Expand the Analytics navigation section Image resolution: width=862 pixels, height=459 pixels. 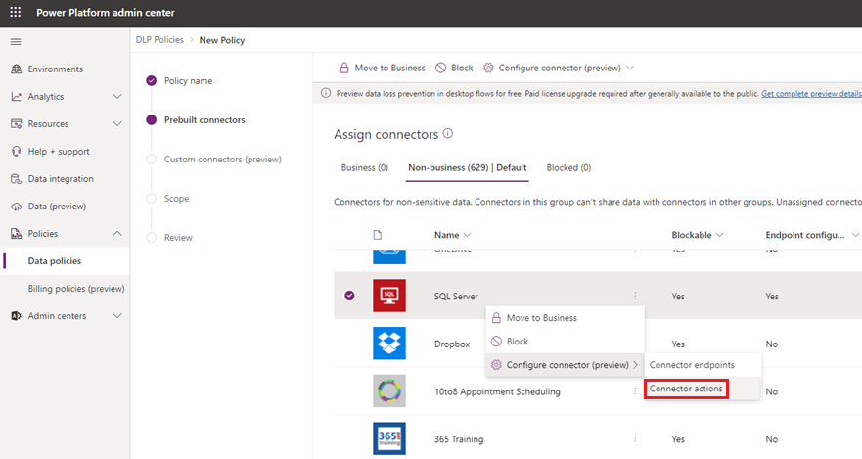(x=117, y=97)
